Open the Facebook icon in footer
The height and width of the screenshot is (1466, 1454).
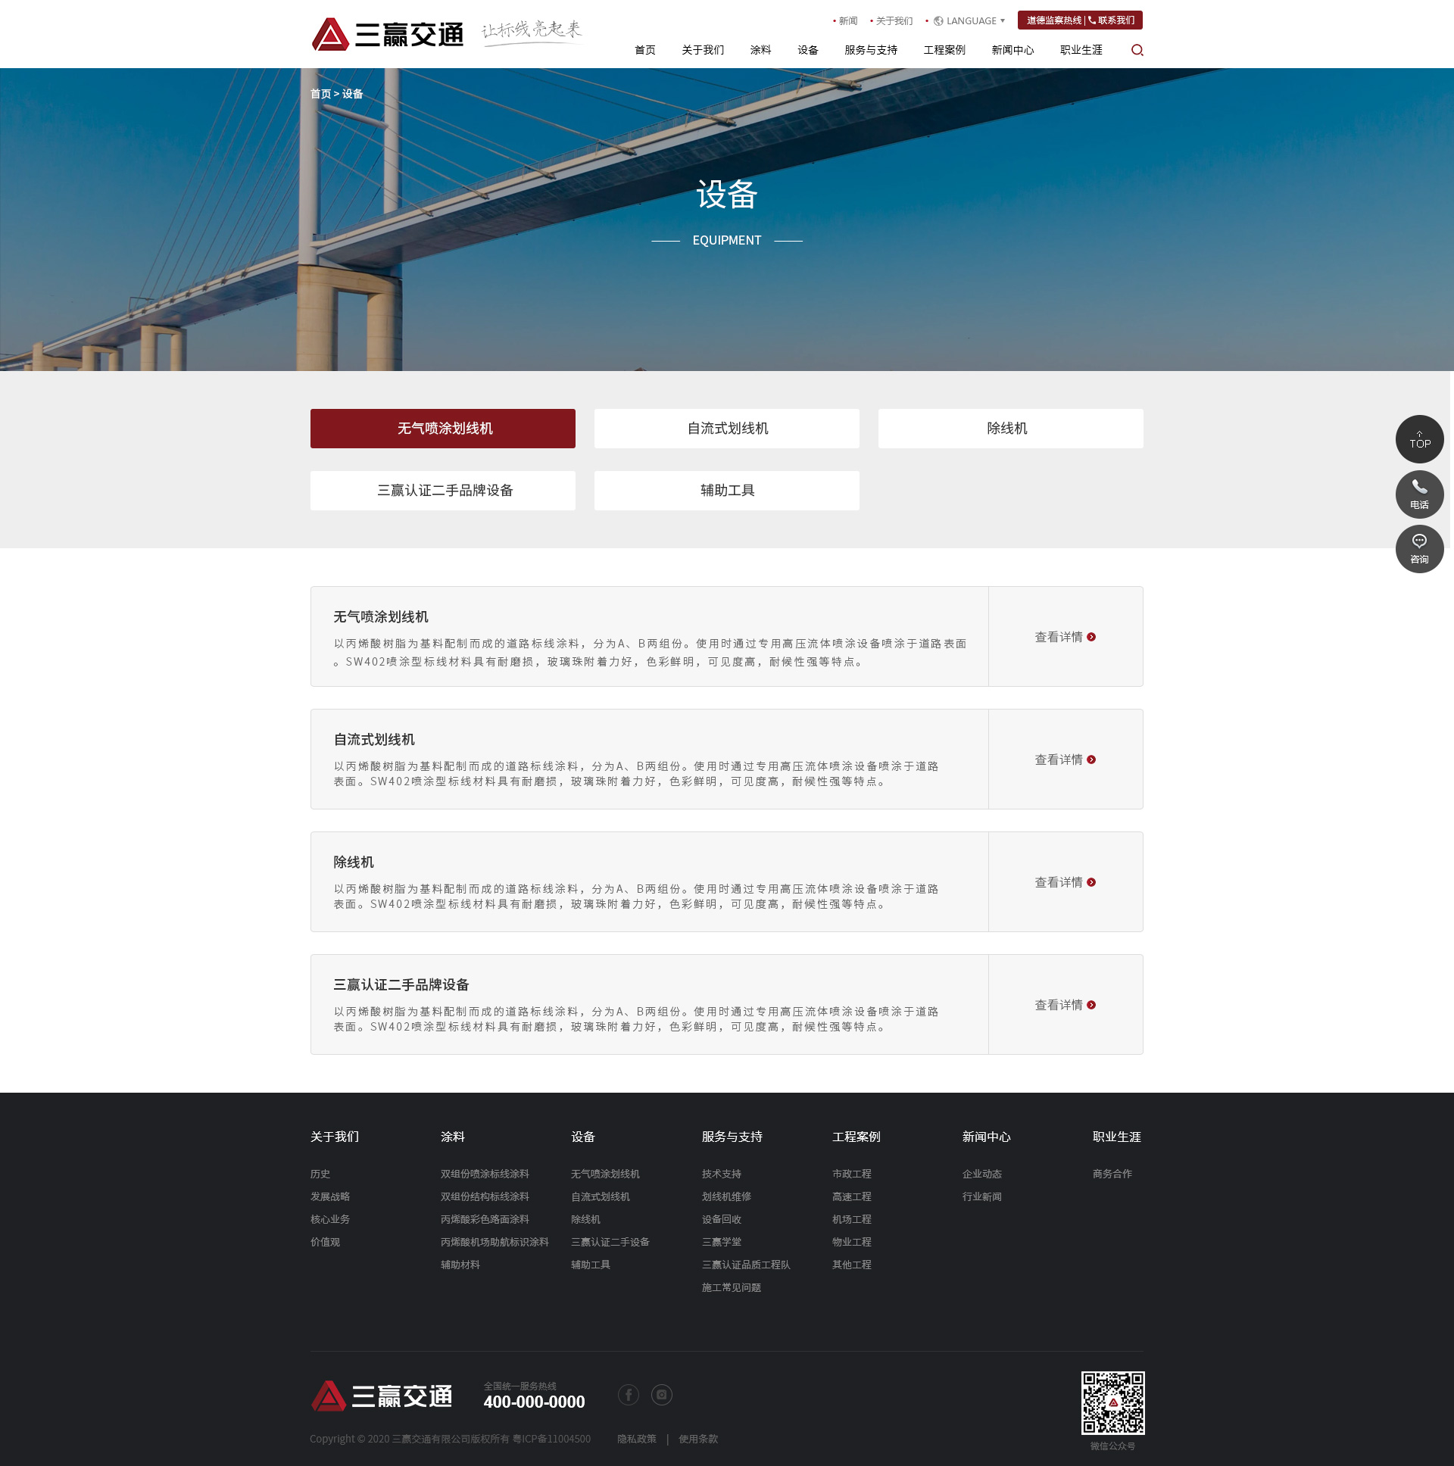click(629, 1395)
